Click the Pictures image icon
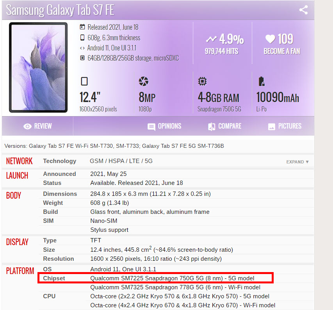This screenshot has height=310, width=333. pyautogui.click(x=272, y=127)
